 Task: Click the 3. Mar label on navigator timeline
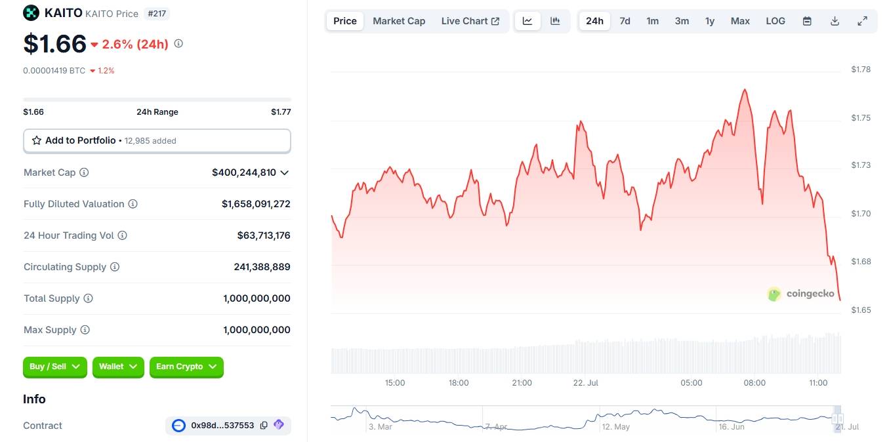click(381, 427)
